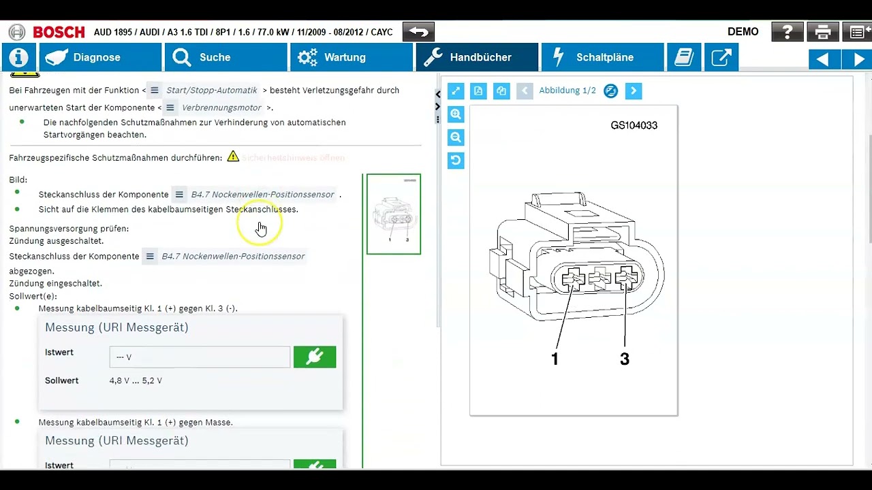Click the external link export icon tab
Image resolution: width=872 pixels, height=490 pixels.
tap(721, 57)
